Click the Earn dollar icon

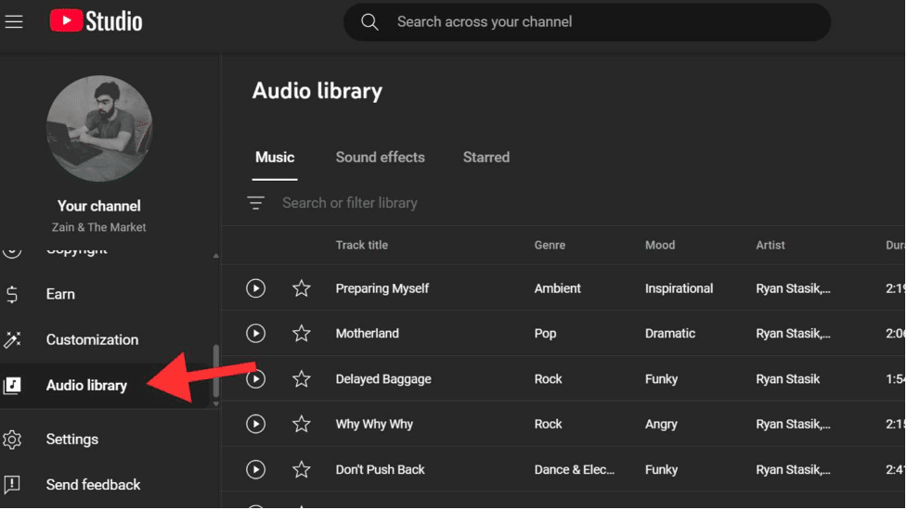[12, 295]
